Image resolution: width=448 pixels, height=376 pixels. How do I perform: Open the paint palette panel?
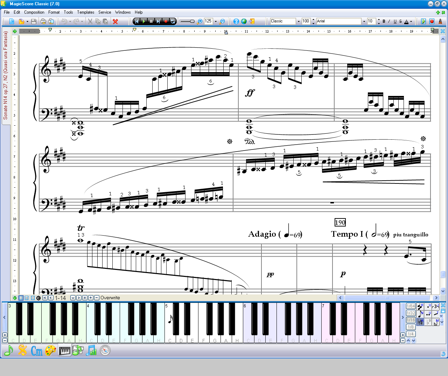click(50, 350)
